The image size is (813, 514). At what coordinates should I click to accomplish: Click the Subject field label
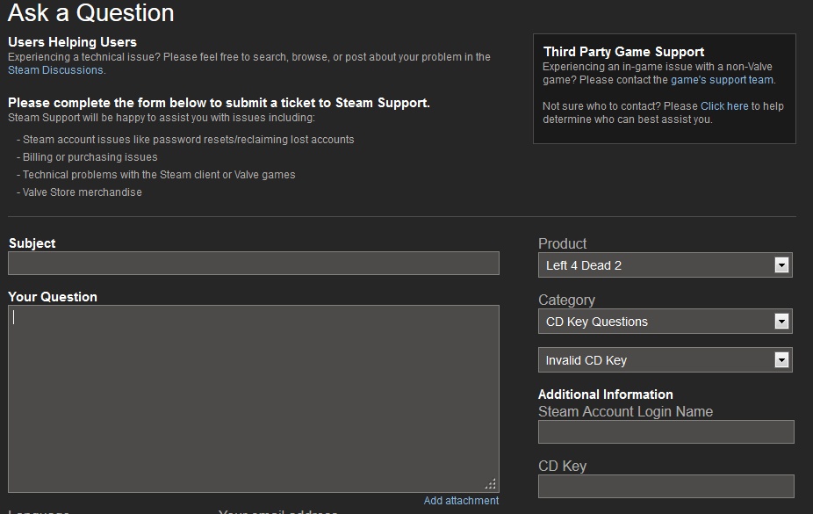point(32,243)
